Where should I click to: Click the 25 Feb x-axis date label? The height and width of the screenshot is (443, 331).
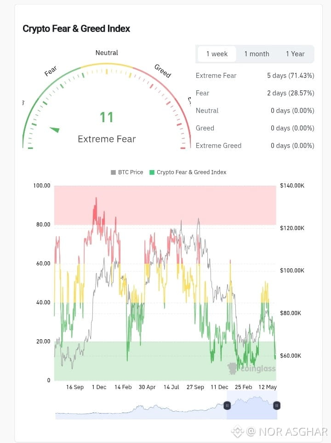click(243, 387)
